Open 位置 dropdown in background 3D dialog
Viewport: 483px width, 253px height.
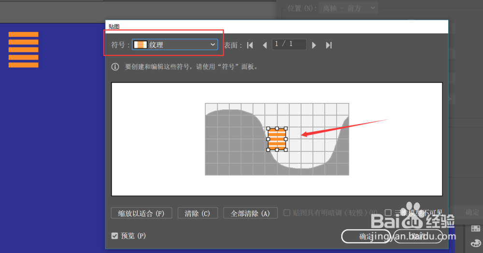348,8
